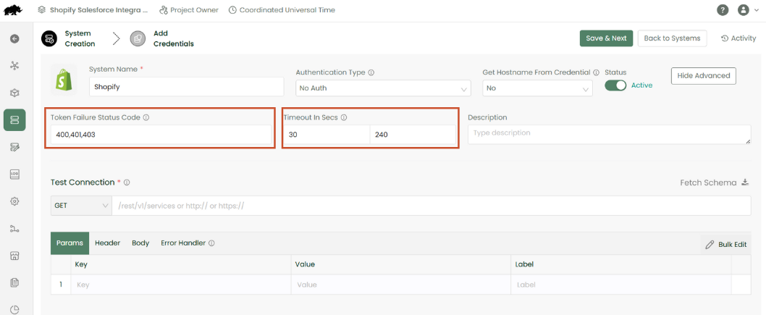The width and height of the screenshot is (766, 315).
Task: Expand the user account chevron
Action: point(757,9)
